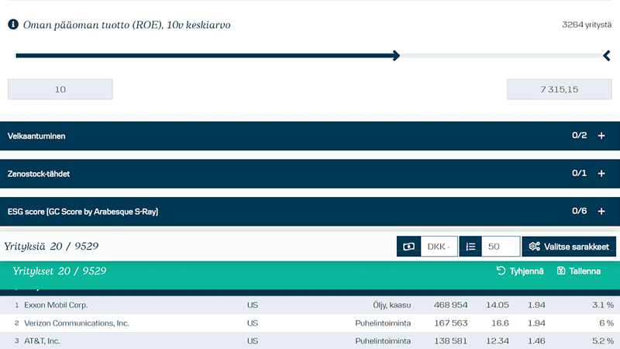Viewport: 620px width, 349px height.
Task: Save the screen with Tallenna
Action: click(x=579, y=271)
